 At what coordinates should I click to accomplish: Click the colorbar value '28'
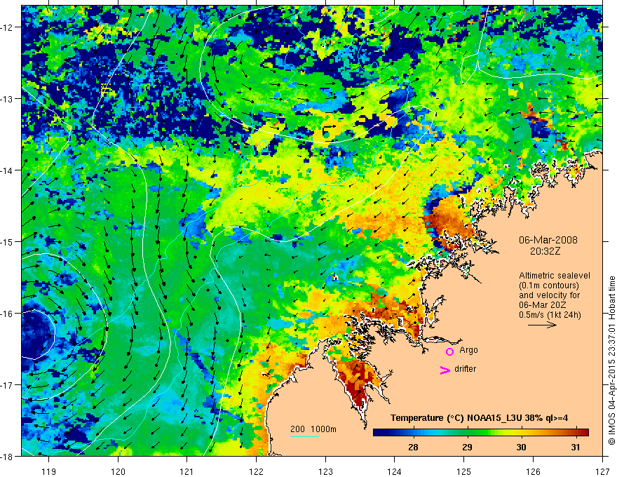[x=413, y=447]
